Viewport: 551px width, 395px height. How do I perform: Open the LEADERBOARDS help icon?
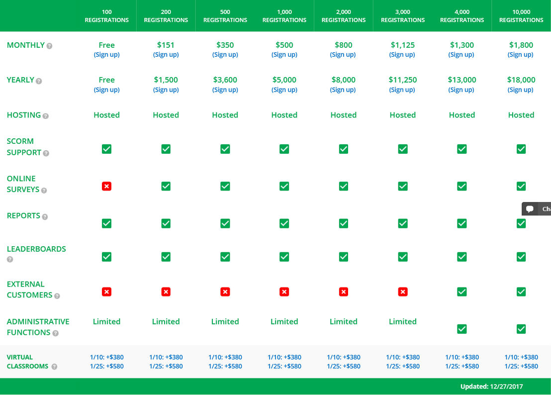(10, 259)
